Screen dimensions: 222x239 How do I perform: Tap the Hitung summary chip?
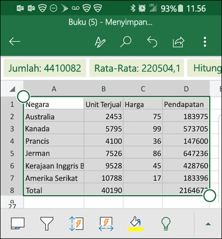pos(205,68)
